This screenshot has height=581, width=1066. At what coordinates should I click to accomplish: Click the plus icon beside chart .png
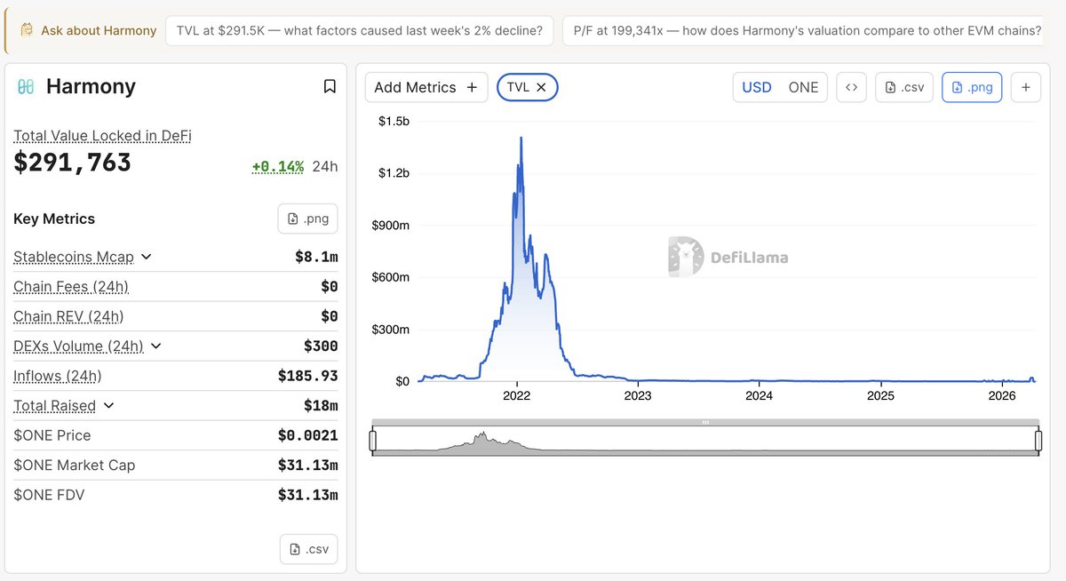pyautogui.click(x=1026, y=87)
